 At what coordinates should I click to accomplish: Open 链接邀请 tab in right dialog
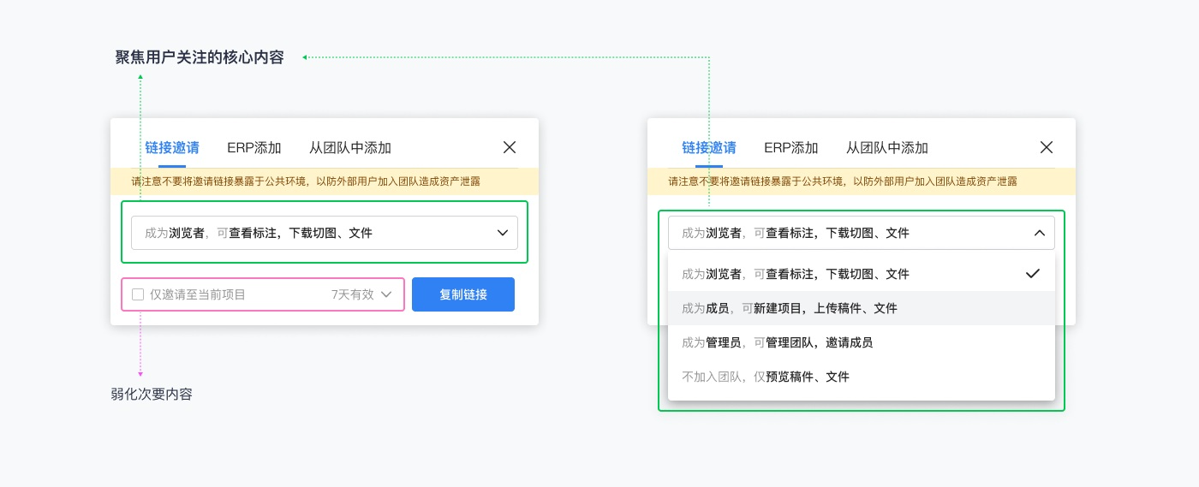(709, 147)
